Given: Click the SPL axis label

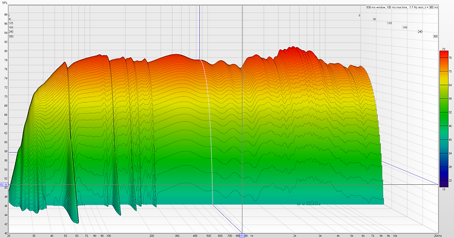Looking at the screenshot, I should click(x=4, y=2).
